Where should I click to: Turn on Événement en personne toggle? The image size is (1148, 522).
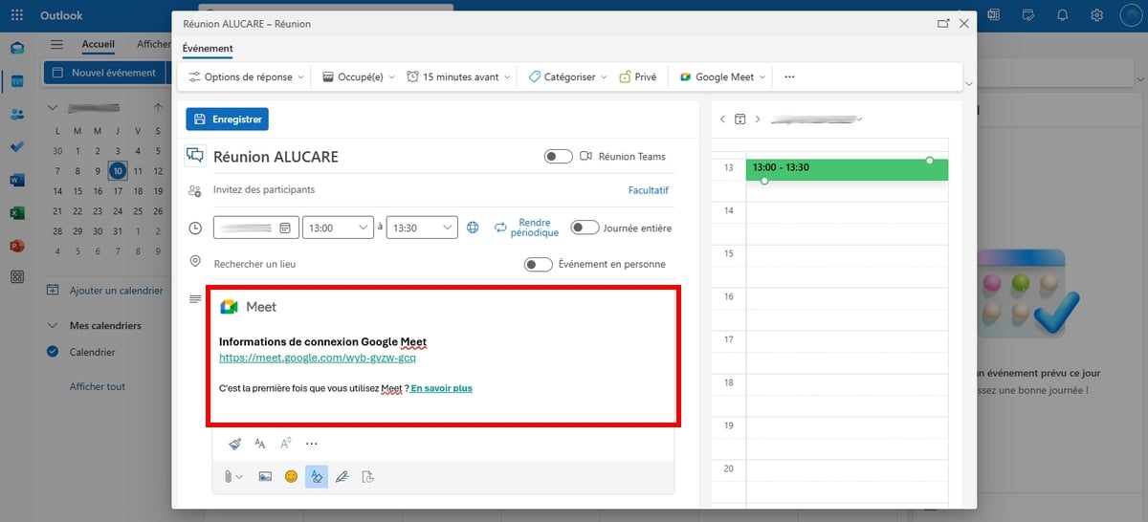point(538,264)
